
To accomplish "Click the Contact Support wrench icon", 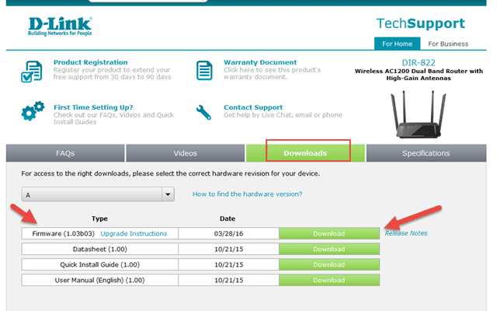I will click(203, 112).
